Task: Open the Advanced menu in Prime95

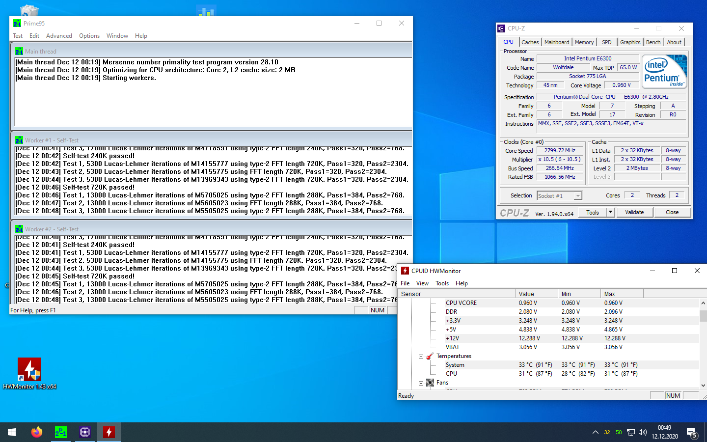Action: (x=59, y=36)
